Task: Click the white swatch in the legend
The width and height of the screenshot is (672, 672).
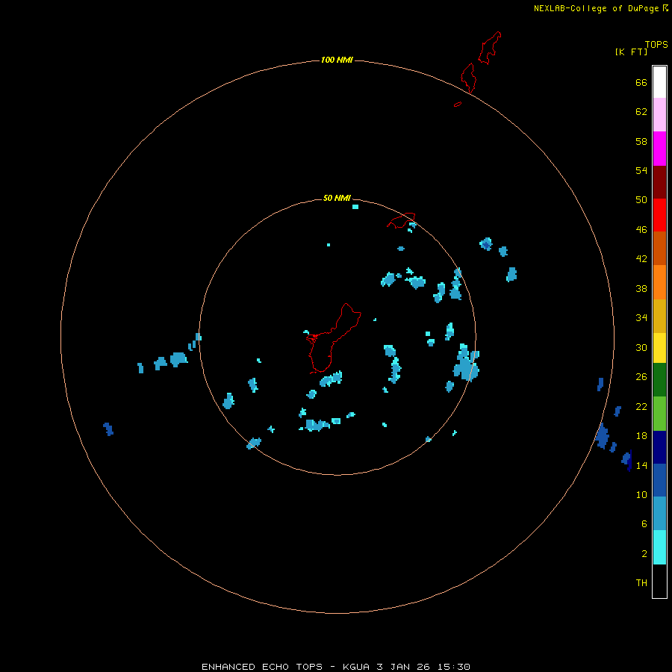Action: point(659,82)
